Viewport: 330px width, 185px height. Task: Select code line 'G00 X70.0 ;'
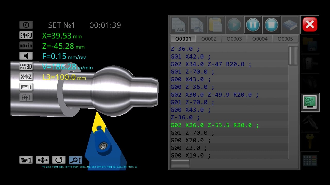coord(191,141)
